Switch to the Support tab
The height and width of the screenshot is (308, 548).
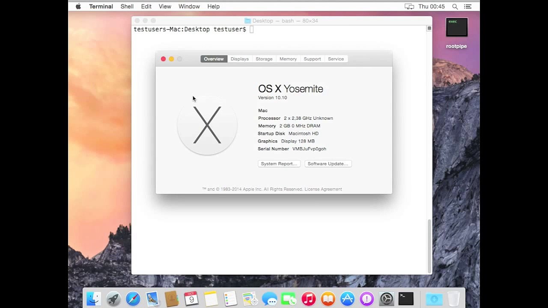(x=312, y=59)
